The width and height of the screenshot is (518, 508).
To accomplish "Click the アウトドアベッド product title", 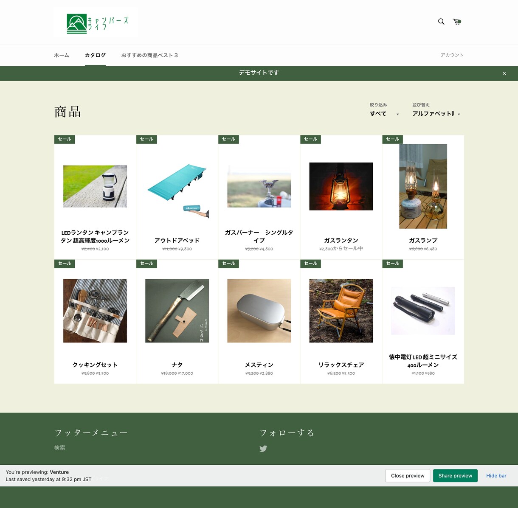I will pos(177,240).
